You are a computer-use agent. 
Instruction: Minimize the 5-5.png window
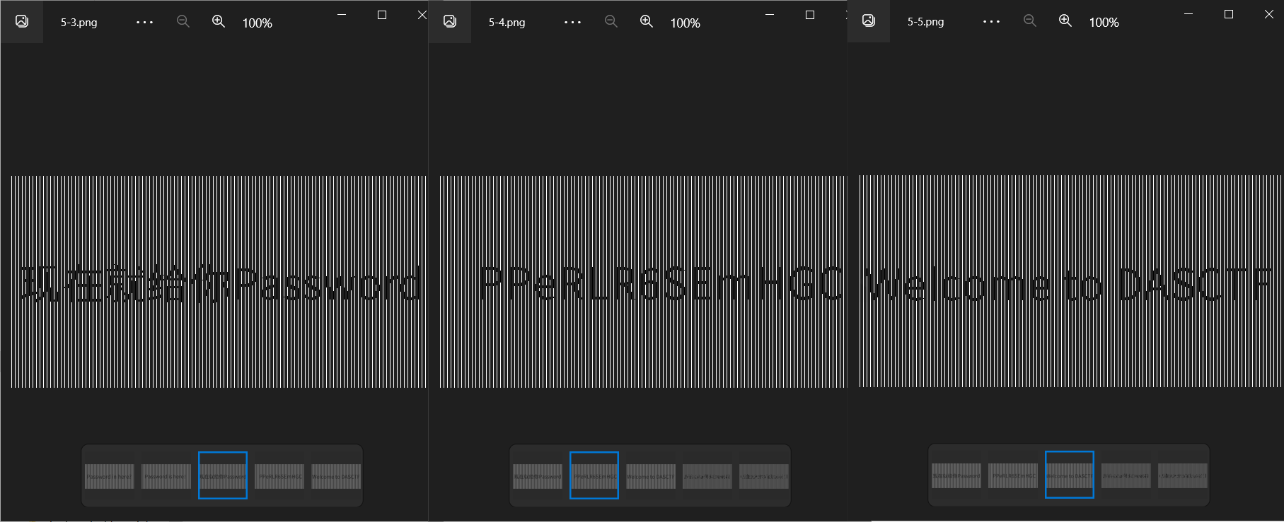(x=1188, y=14)
